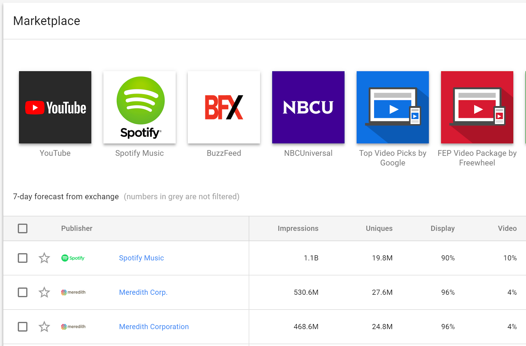The image size is (526, 346).
Task: Sort by the Display column header
Action: pyautogui.click(x=442, y=228)
